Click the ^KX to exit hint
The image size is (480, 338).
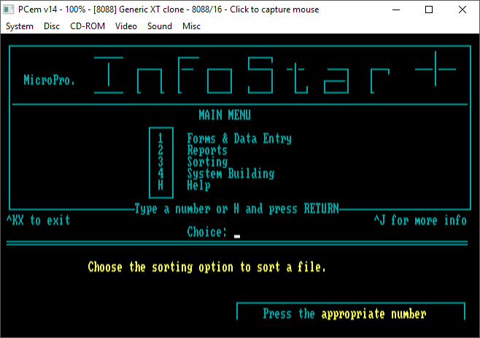[x=38, y=220]
